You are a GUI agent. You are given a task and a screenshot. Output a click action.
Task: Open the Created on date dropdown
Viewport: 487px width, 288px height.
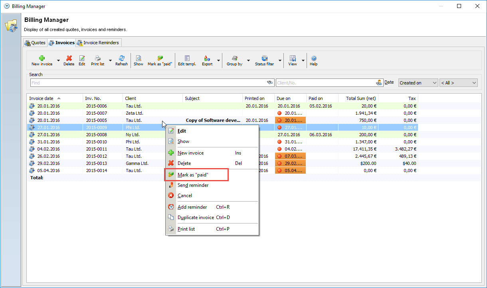[x=418, y=83]
